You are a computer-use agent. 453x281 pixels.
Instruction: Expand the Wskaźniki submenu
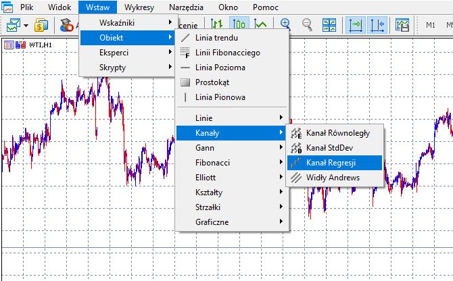coord(127,22)
